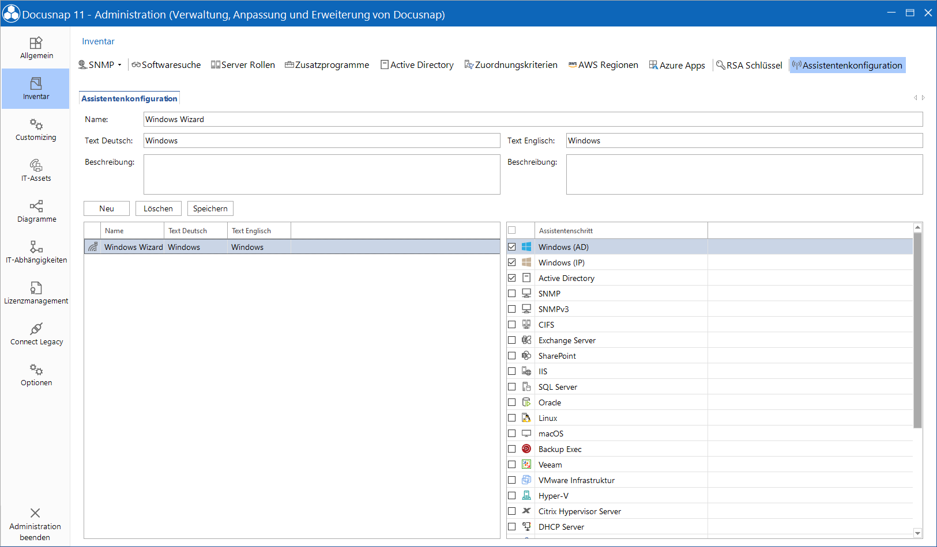Sort by the Text Deutsch column header
The image size is (937, 547).
(x=196, y=230)
